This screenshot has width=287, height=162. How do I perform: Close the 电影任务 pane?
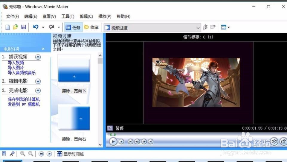[x=43, y=49]
